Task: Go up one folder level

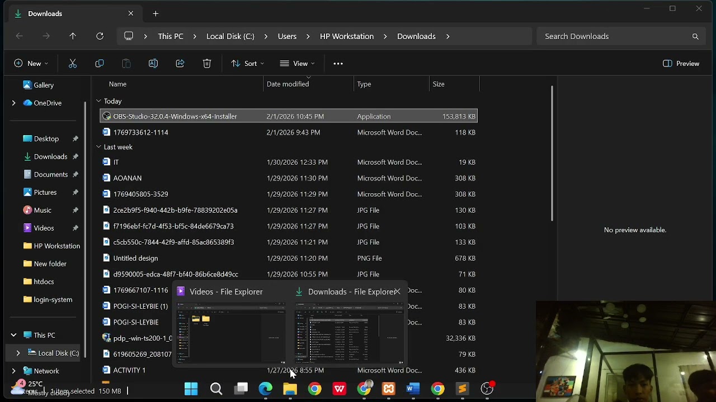Action: 73,36
